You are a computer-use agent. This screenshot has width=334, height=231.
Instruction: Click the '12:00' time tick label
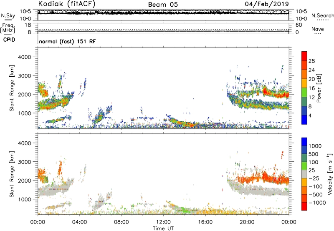[x=163, y=222]
